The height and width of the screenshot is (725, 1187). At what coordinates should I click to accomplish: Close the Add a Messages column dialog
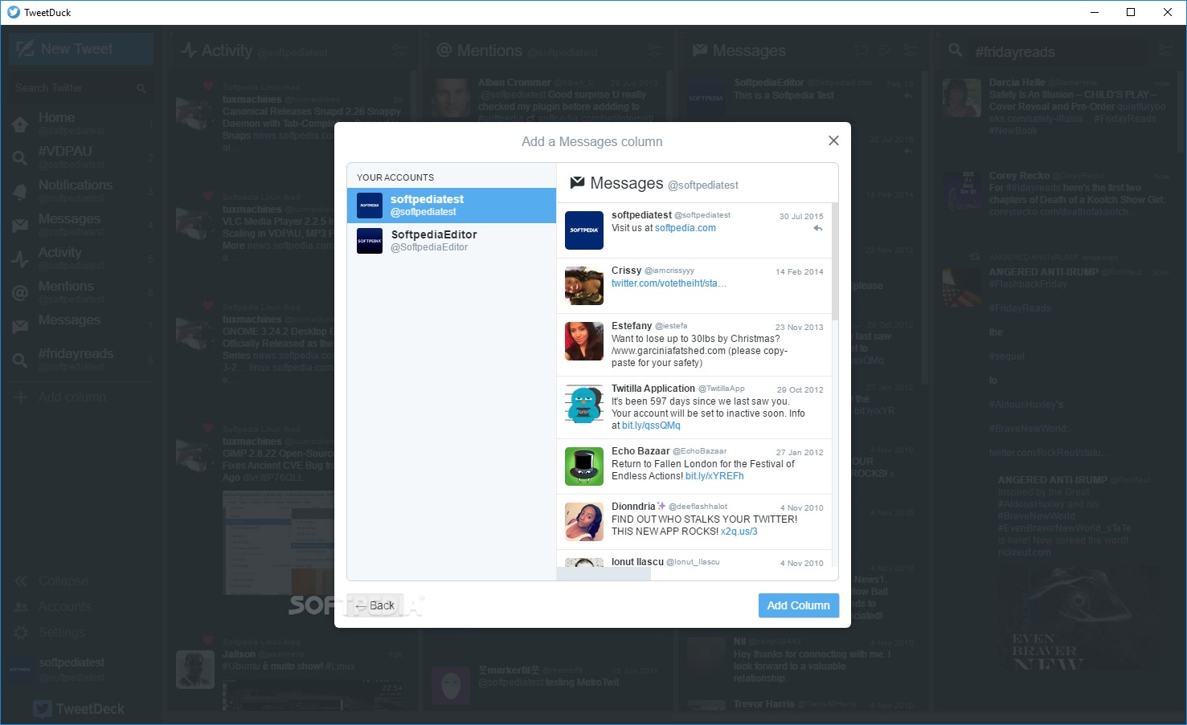pos(833,141)
